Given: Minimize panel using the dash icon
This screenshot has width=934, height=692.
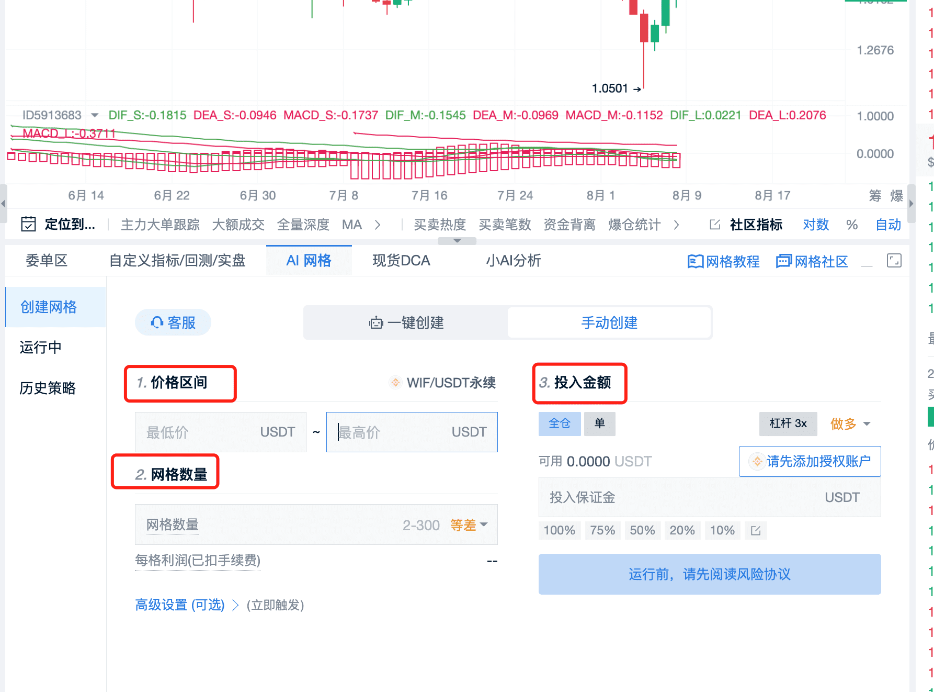Looking at the screenshot, I should [867, 265].
